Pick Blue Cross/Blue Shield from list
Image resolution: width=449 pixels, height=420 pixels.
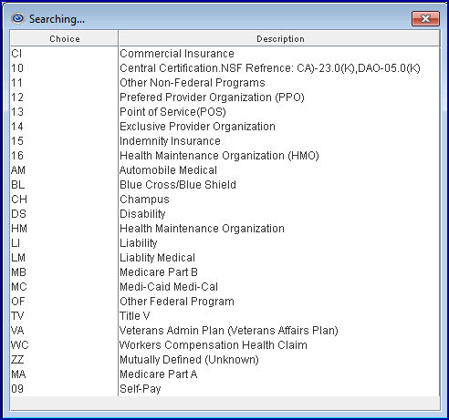225,185
